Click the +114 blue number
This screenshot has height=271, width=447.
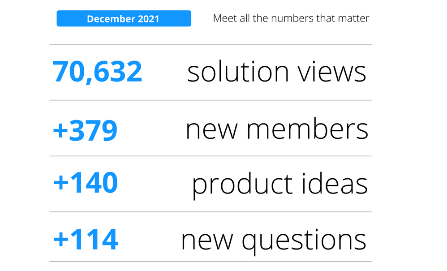85,239
